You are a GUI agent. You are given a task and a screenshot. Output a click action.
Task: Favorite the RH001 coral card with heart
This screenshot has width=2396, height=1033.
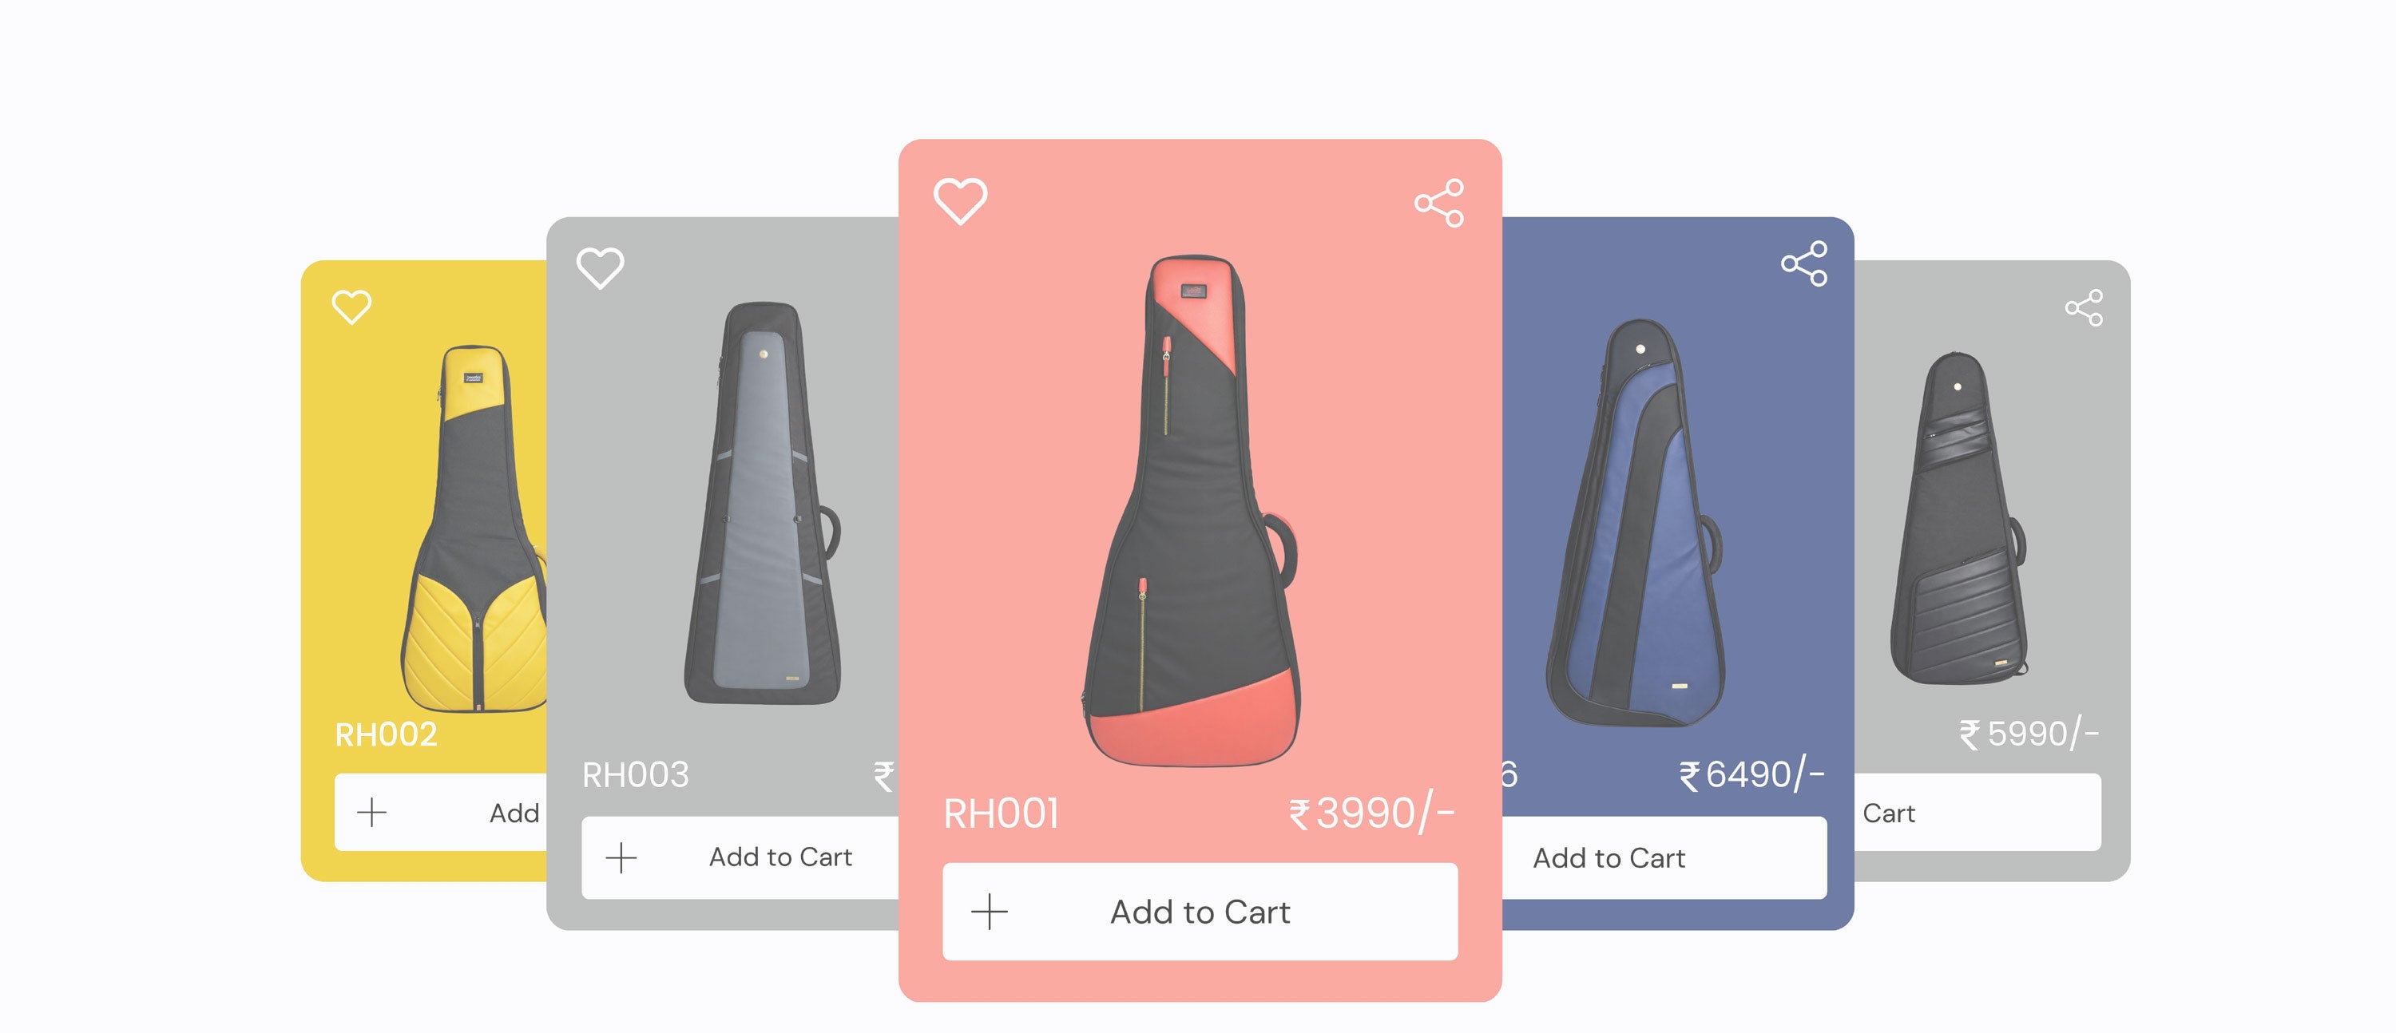click(960, 201)
